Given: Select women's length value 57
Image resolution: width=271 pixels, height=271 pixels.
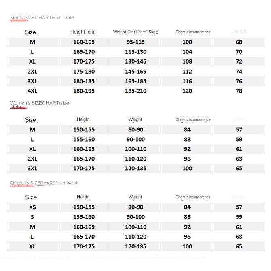Looking at the screenshot, I should (239, 130).
